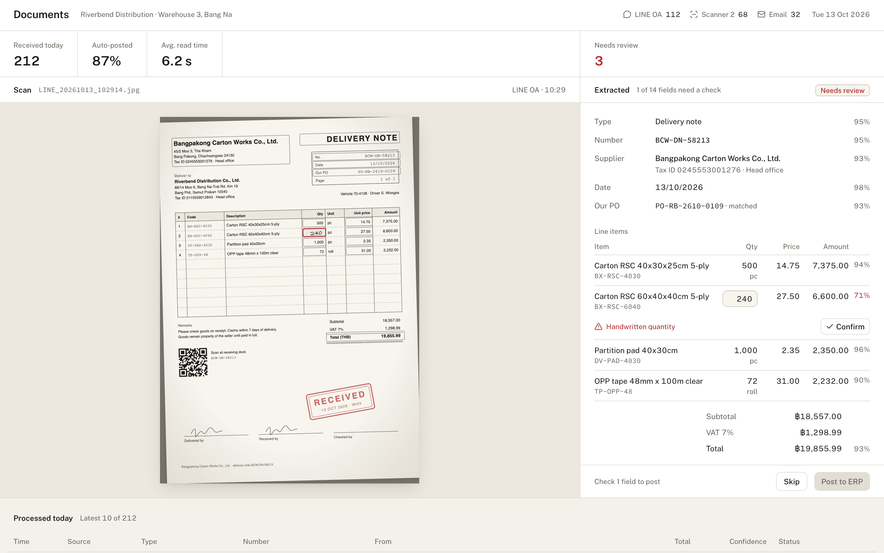The width and height of the screenshot is (884, 553).
Task: Click Tax ID 0245553001276 · Head office
Action: tap(719, 170)
